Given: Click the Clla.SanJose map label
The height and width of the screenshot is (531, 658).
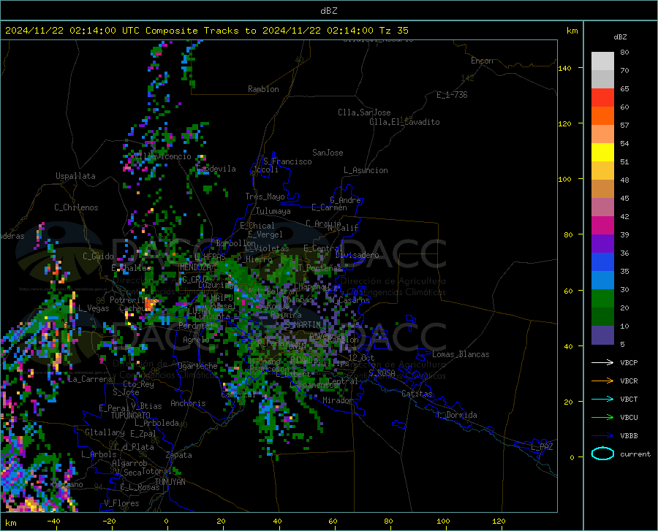Looking at the screenshot, I should (364, 112).
